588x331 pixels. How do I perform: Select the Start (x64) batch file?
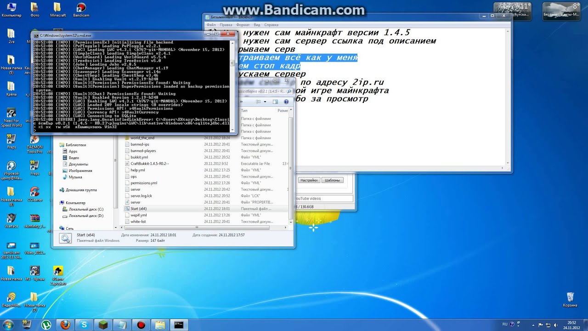(x=206, y=209)
